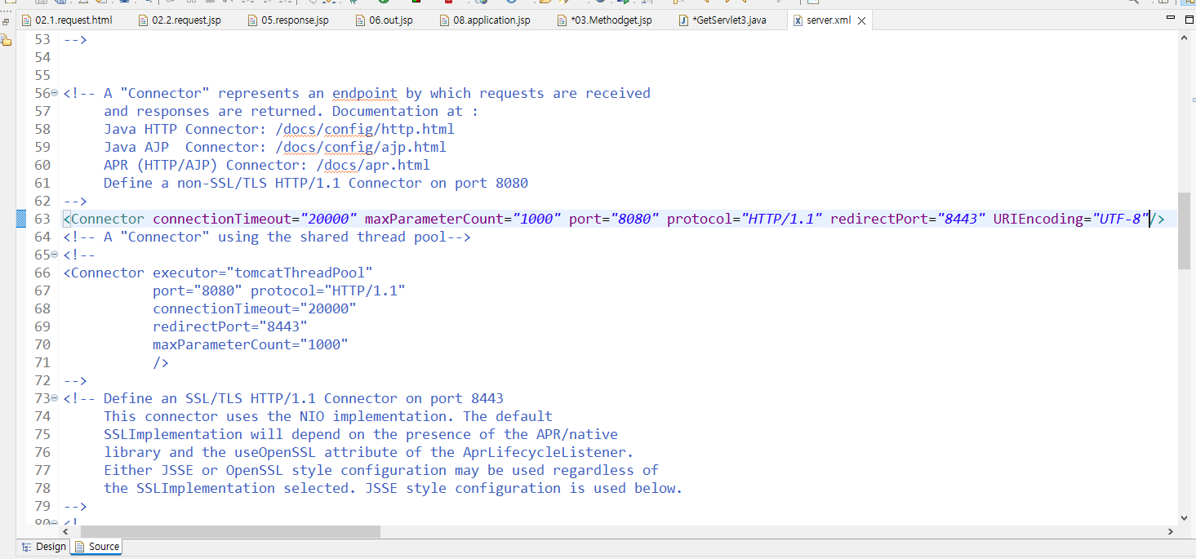Click executor="tomcatThreadPool" on line 66
The height and width of the screenshot is (559, 1196).
tap(263, 273)
